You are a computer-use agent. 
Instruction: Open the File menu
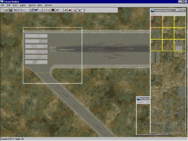[3, 5]
